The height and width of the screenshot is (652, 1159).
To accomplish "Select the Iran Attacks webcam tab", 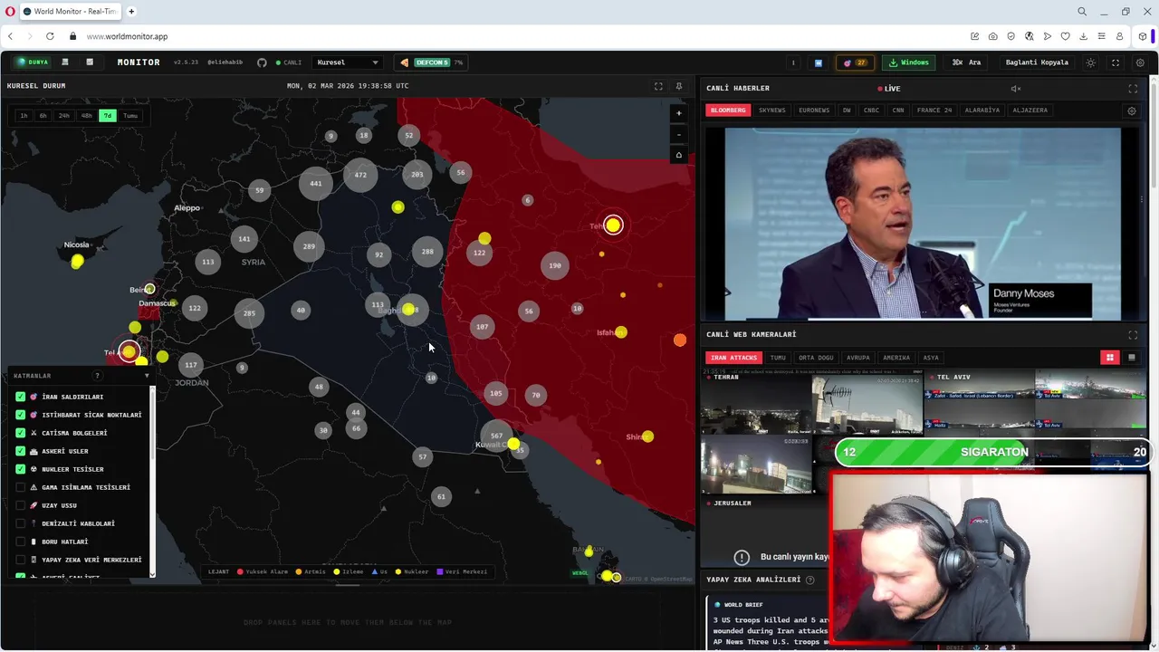I will 733,358.
